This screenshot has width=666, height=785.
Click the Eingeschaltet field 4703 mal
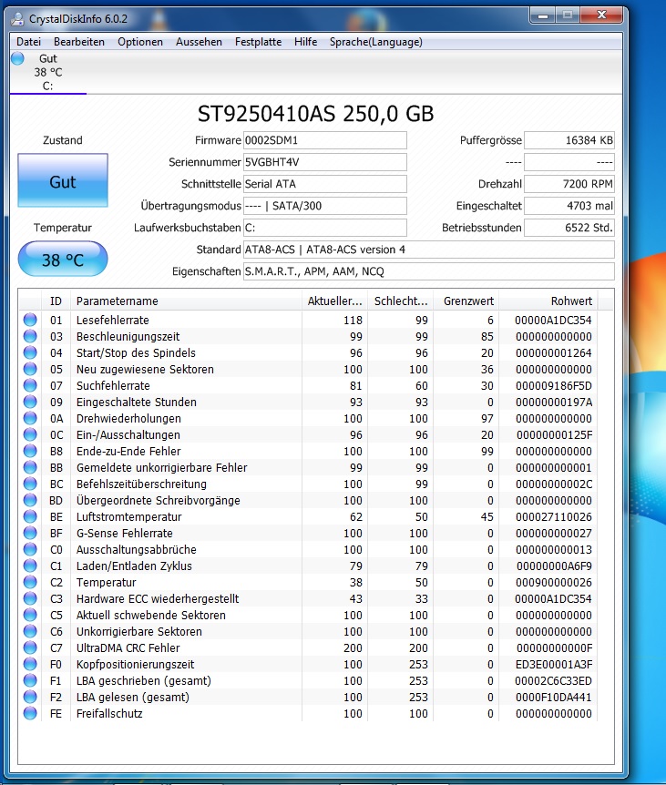pyautogui.click(x=569, y=206)
